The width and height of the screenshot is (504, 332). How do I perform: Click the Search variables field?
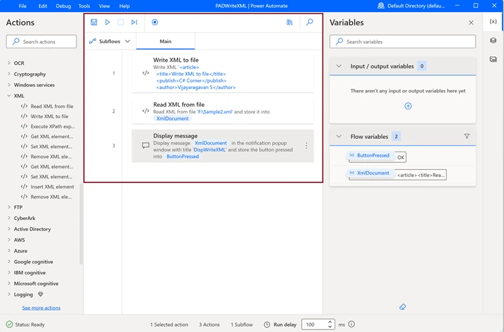point(403,42)
